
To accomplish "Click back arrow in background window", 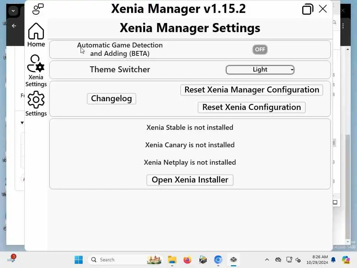I will [14, 26].
